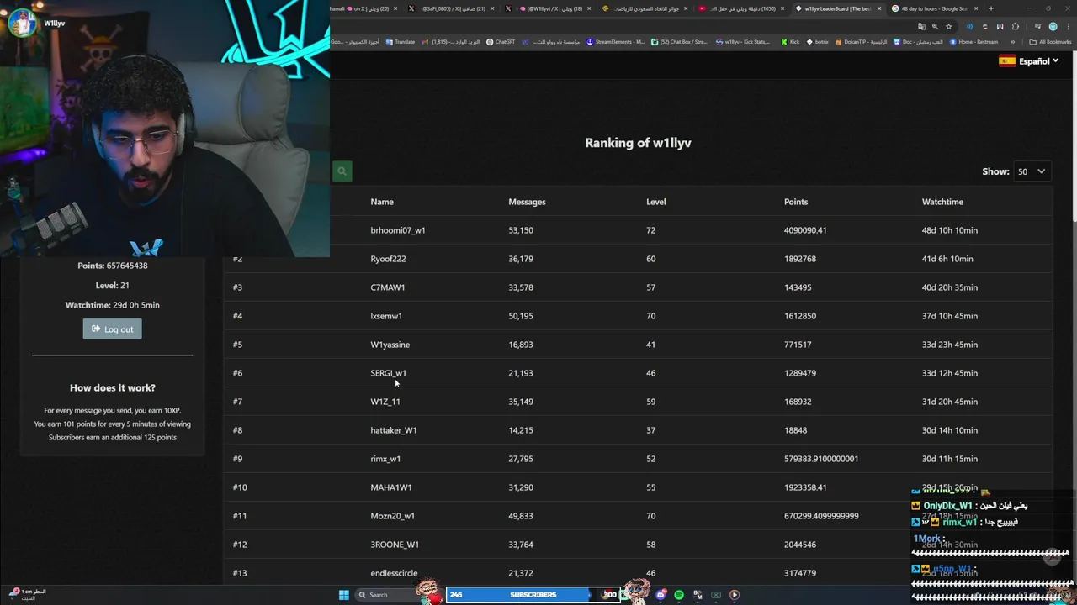The height and width of the screenshot is (605, 1077).
Task: Select user W1yassine in the ranking
Action: [390, 345]
